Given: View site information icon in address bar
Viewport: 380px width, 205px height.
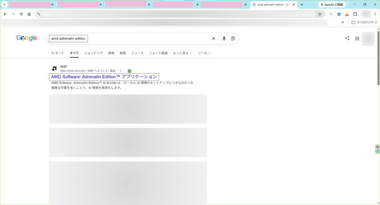Looking at the screenshot, I should coord(38,14).
